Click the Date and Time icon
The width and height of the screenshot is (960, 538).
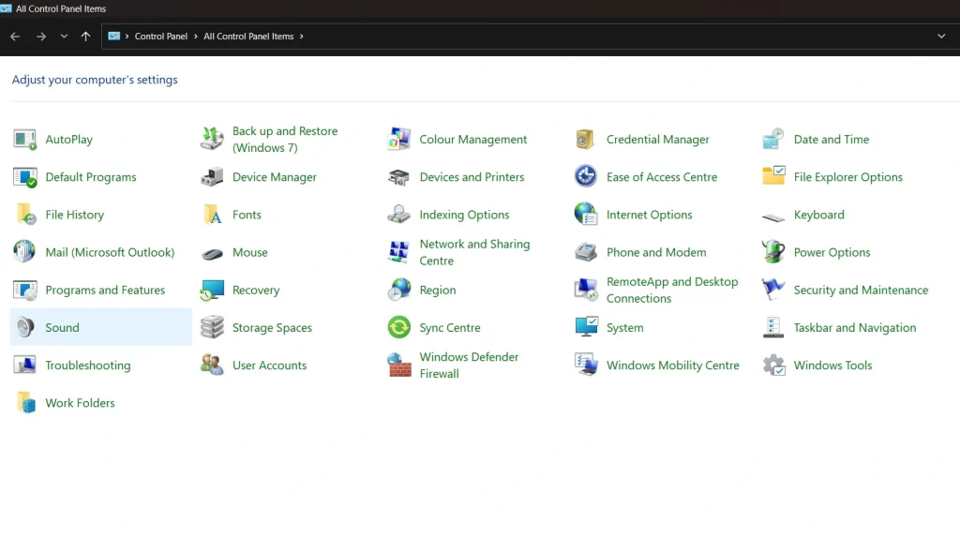(773, 140)
